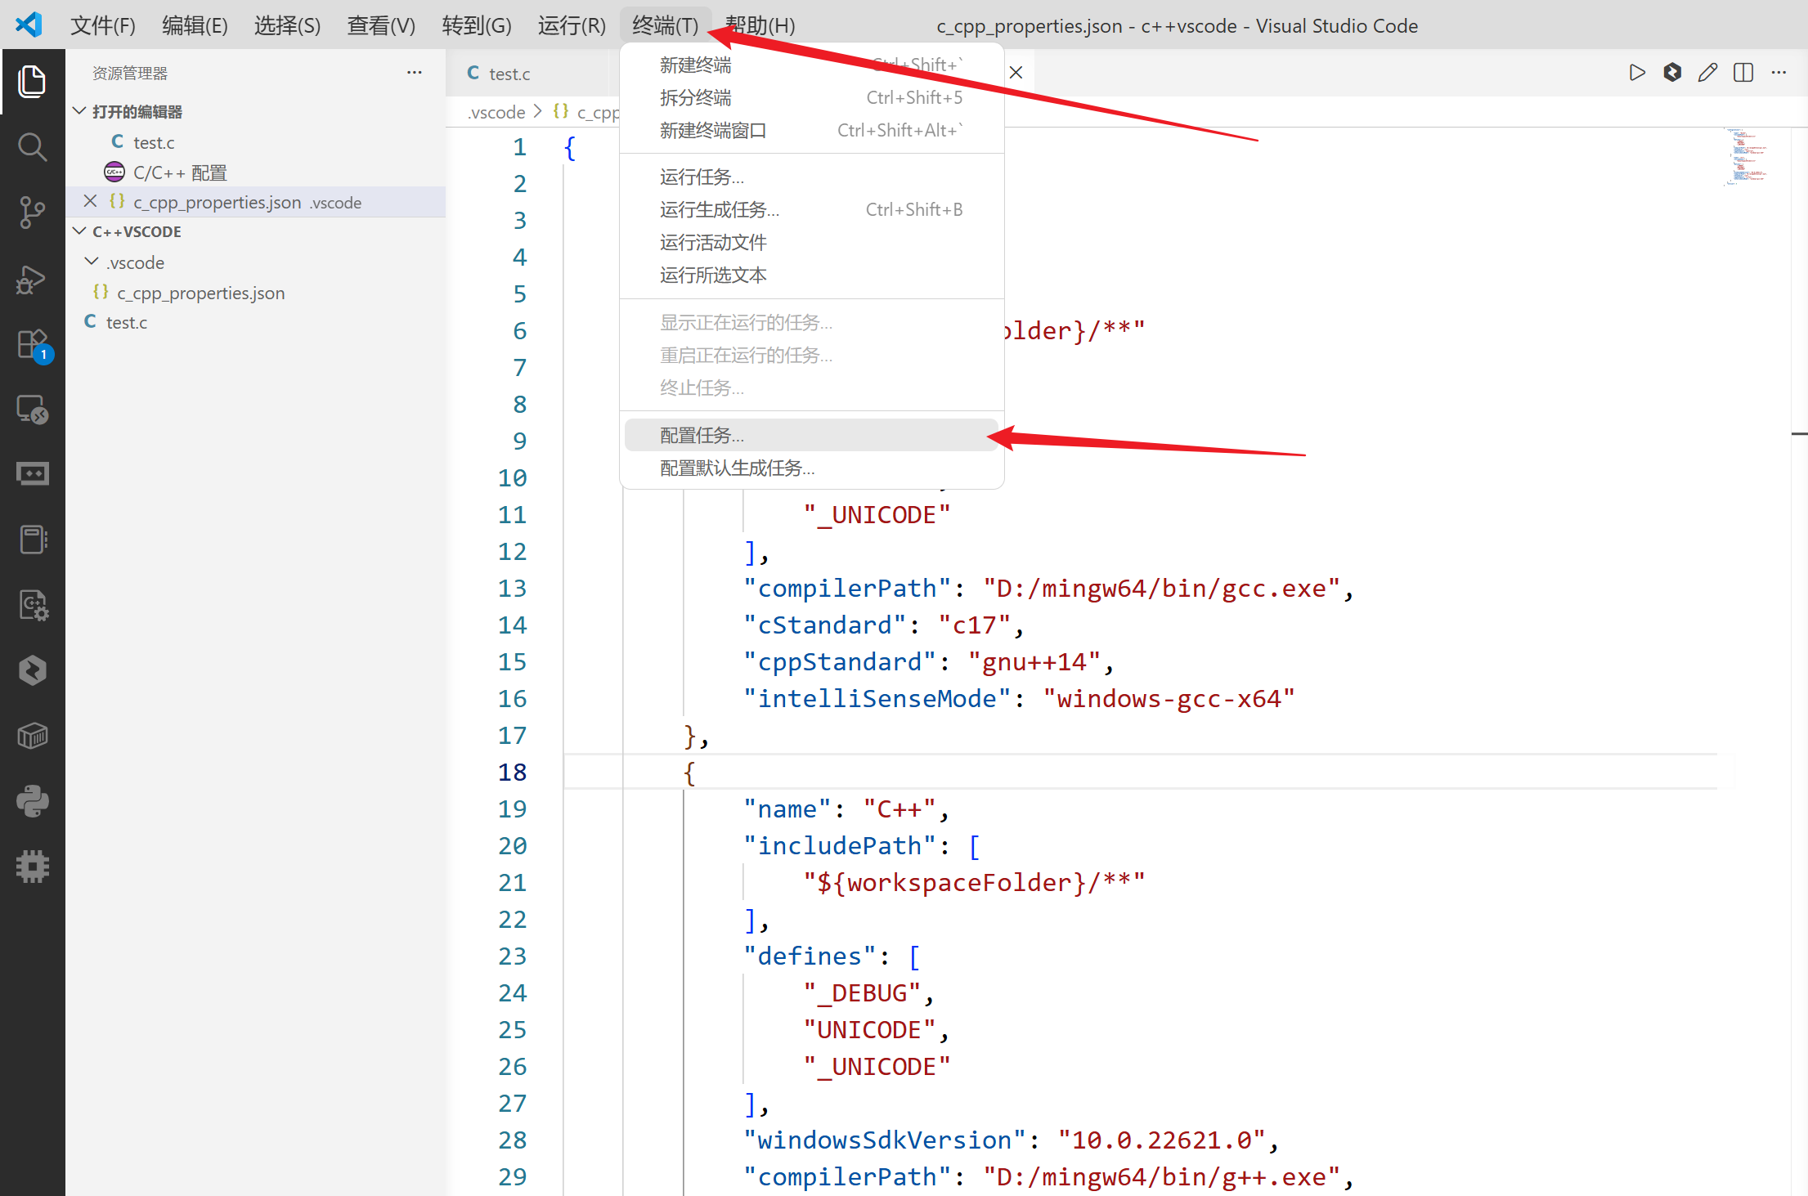Screen dimensions: 1808x1196
Task: Click the pencil edit icon in editor toolbar
Action: [1707, 73]
